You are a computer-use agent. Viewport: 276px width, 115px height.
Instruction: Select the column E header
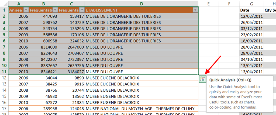208,3
